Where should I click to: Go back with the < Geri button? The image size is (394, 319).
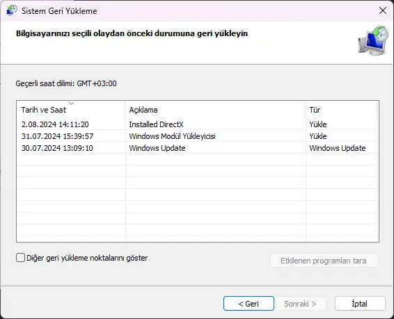point(249,304)
